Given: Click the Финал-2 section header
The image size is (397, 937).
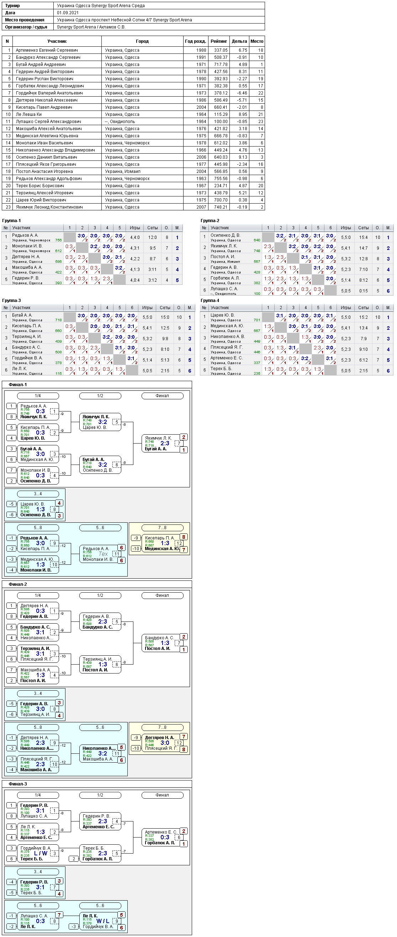Looking at the screenshot, I should 18,584.
